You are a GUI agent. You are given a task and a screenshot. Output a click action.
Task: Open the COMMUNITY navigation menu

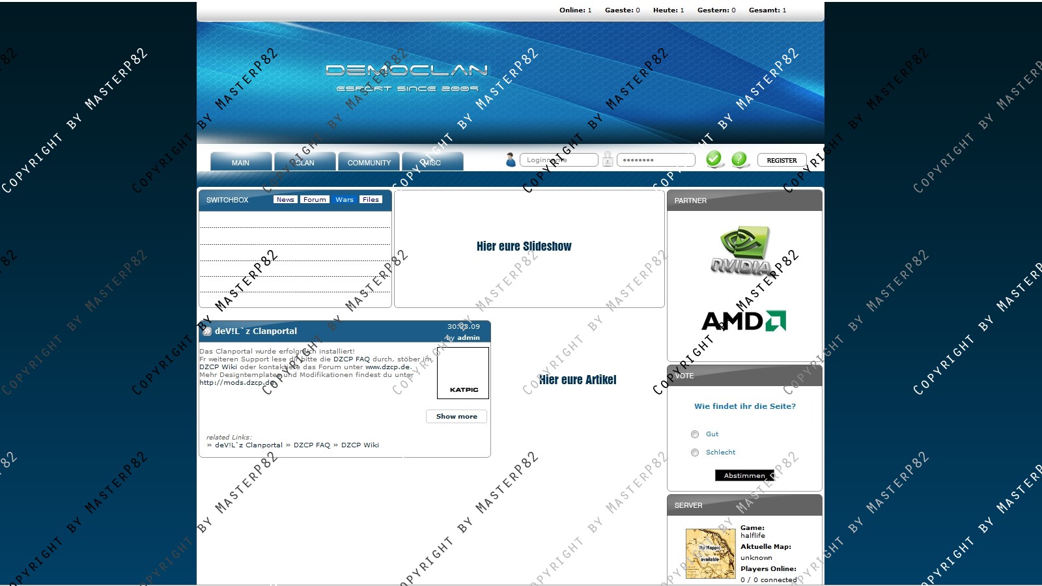pyautogui.click(x=369, y=162)
